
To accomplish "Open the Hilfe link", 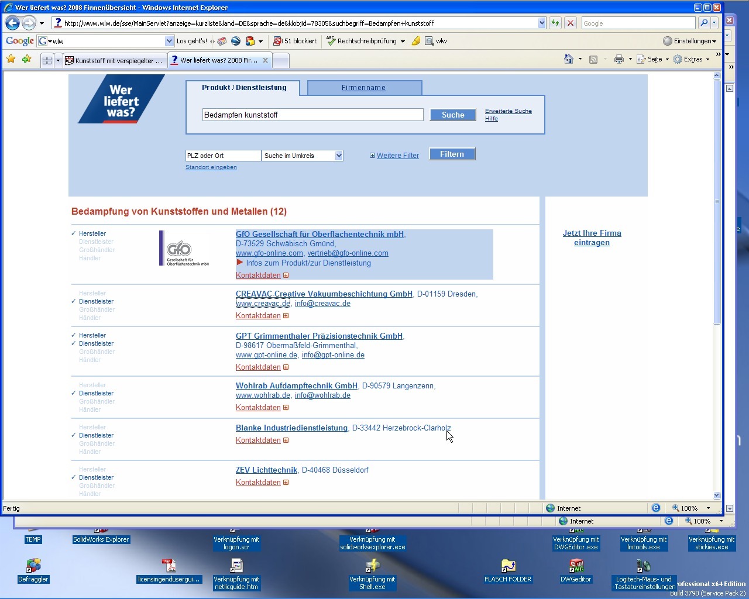I will 492,118.
